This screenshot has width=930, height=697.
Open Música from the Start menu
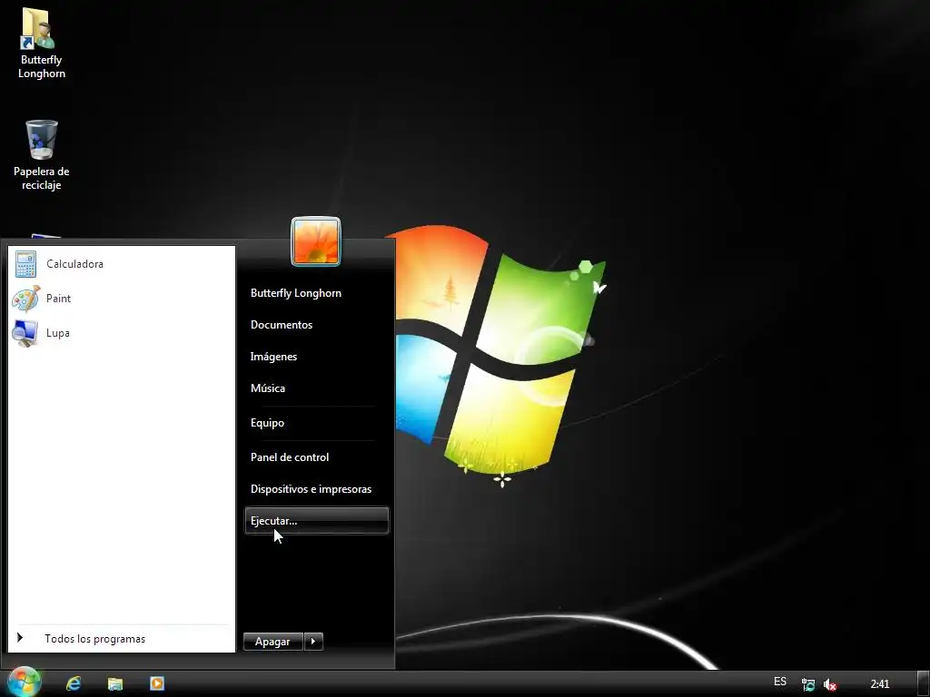click(x=268, y=388)
